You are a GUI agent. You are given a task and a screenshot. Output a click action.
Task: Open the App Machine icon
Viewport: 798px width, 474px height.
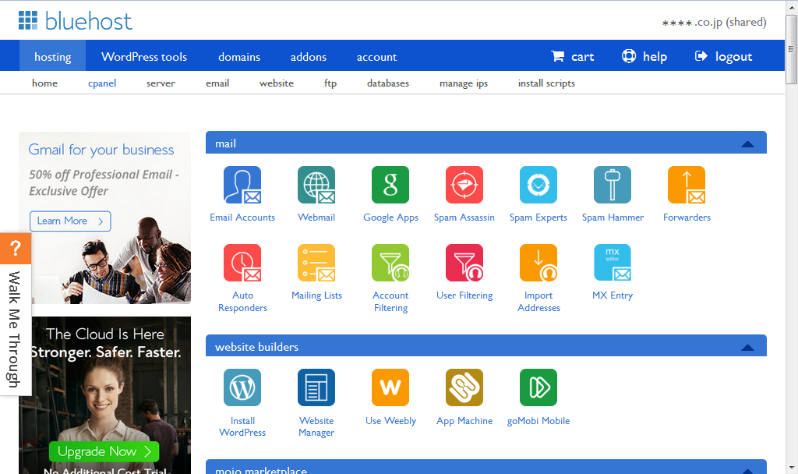[464, 387]
